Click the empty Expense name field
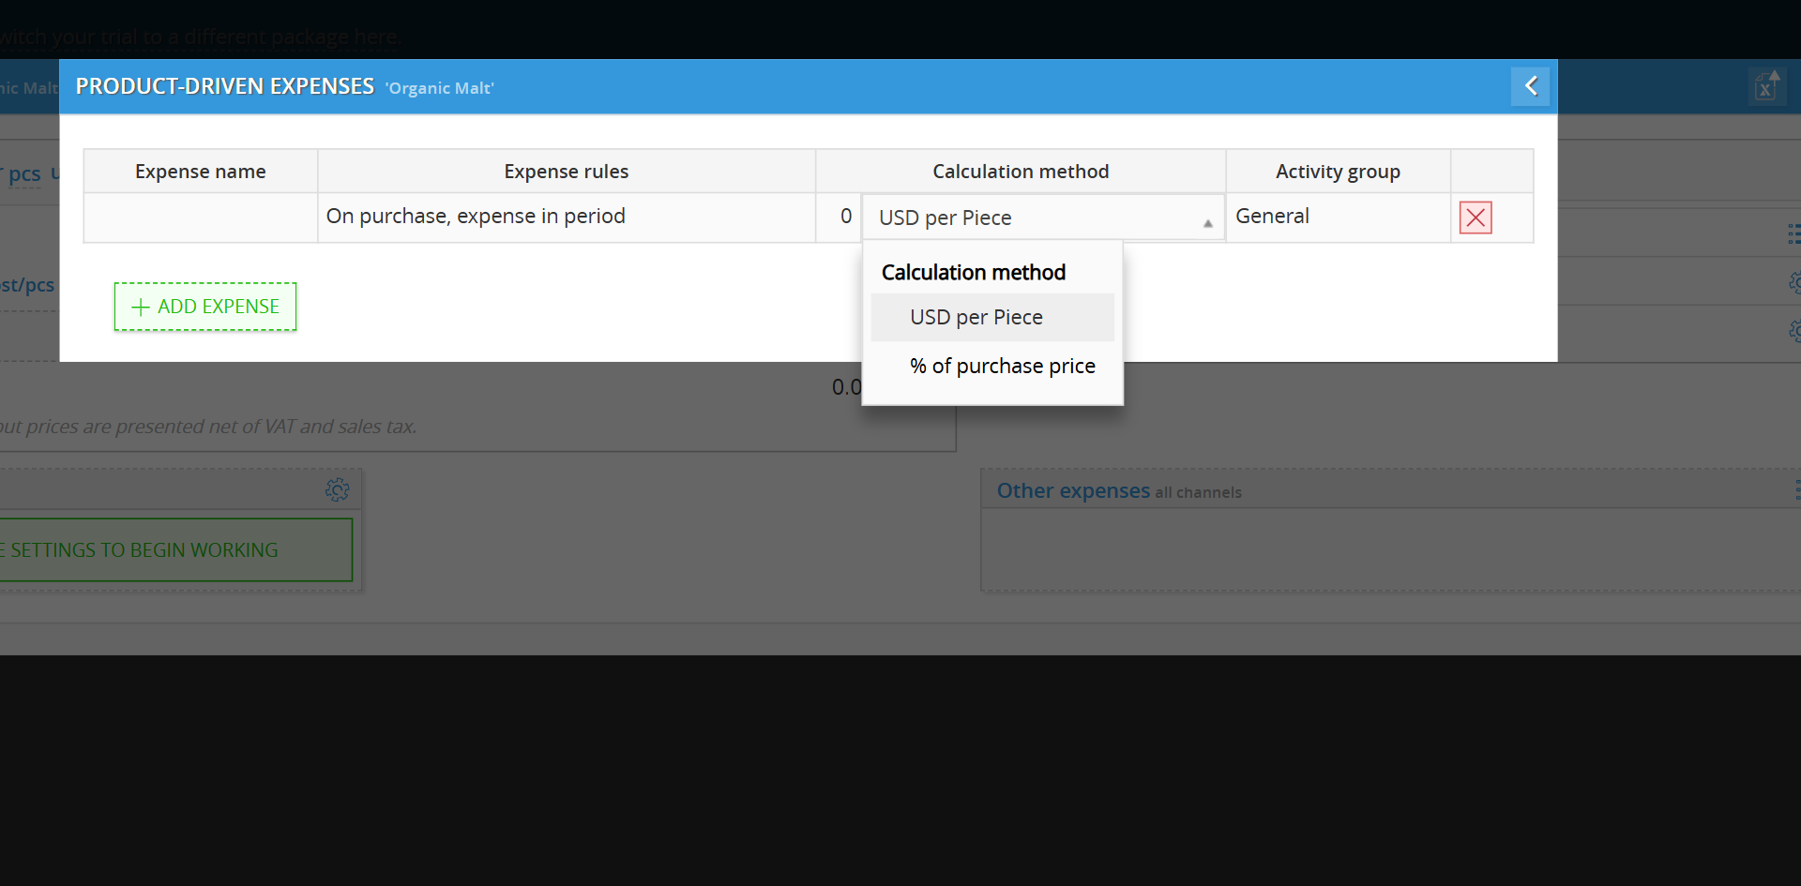This screenshot has width=1801, height=886. (x=200, y=218)
